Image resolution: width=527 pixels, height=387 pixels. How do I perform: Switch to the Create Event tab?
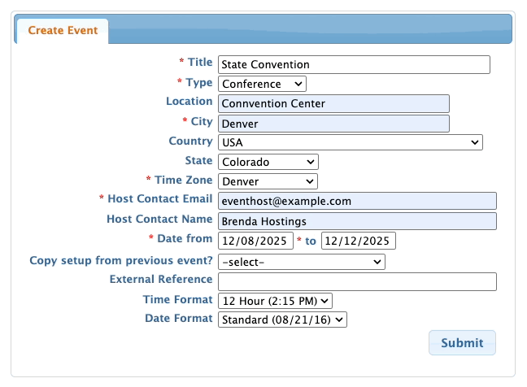62,31
